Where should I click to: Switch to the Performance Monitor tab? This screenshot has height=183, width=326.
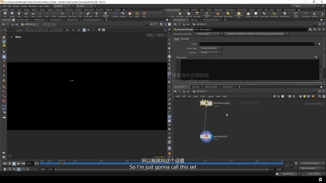[x=211, y=20]
